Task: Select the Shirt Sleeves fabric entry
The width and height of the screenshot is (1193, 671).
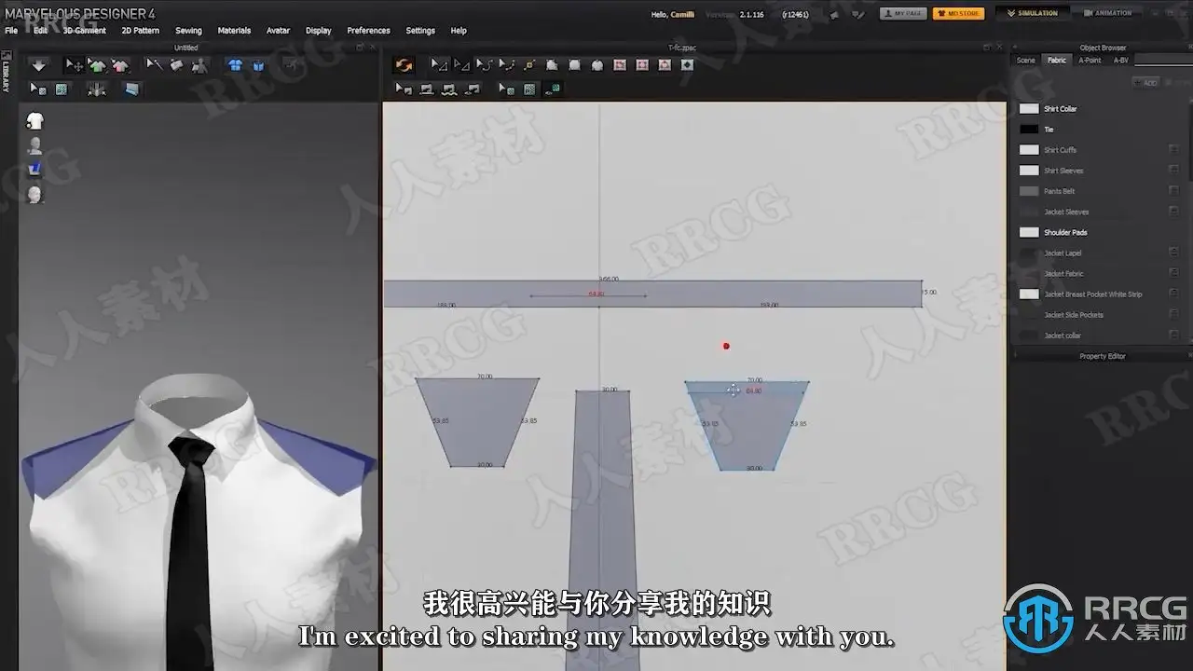Action: click(x=1063, y=171)
